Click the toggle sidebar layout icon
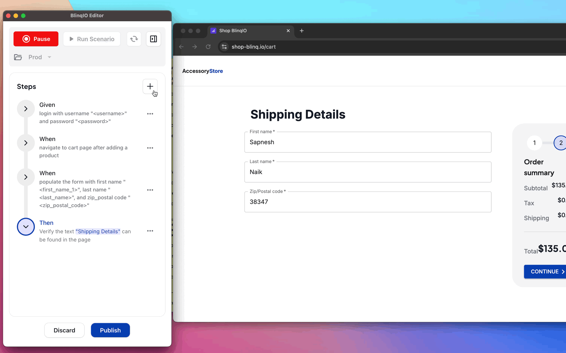566x353 pixels. point(154,39)
